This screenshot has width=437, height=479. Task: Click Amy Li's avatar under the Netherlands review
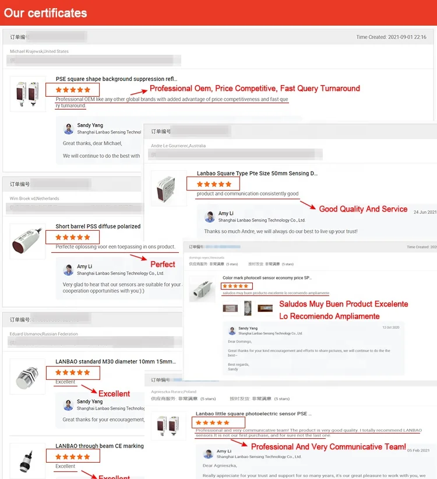tap(68, 270)
